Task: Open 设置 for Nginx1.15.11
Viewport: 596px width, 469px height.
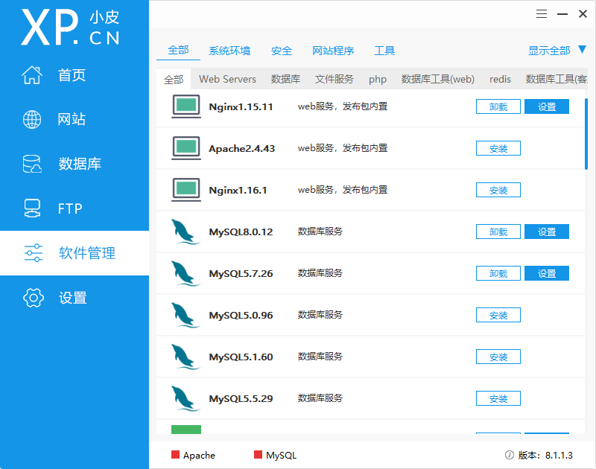Action: click(x=547, y=106)
